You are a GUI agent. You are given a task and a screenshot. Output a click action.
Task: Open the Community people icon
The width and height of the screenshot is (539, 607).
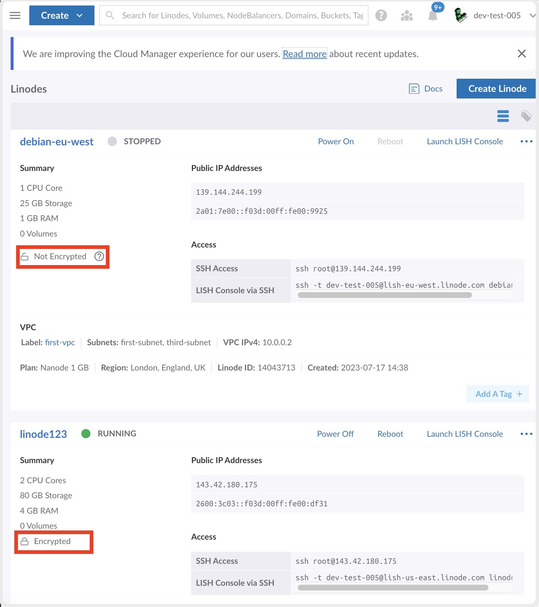pyautogui.click(x=407, y=15)
